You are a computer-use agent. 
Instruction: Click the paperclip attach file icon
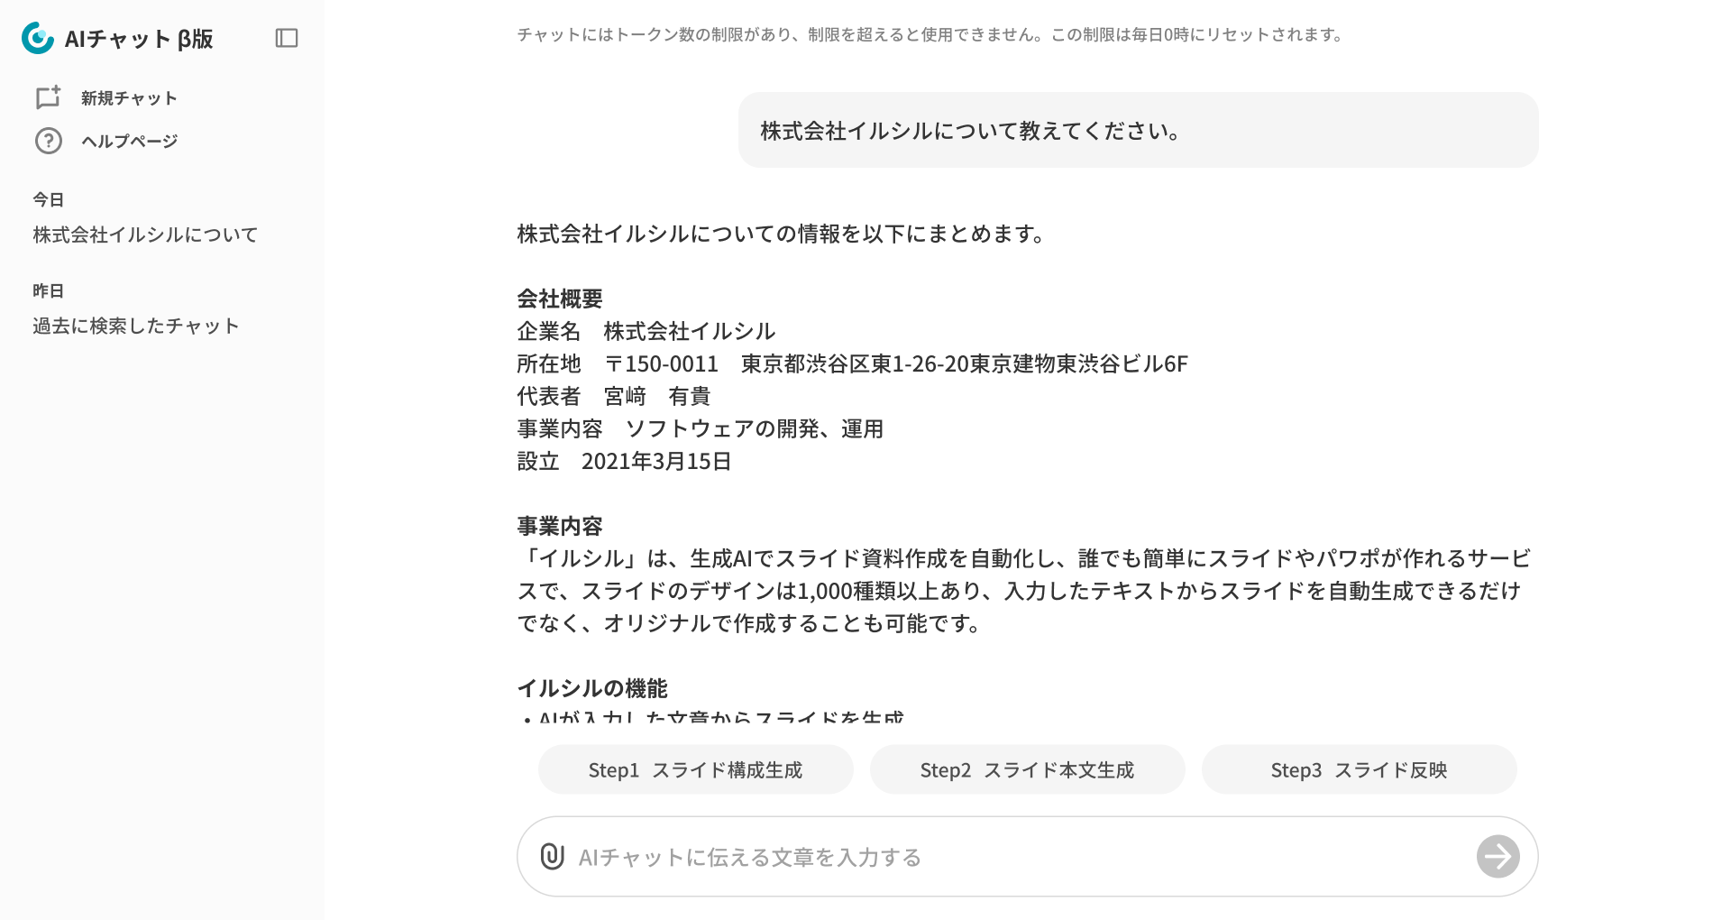point(552,857)
